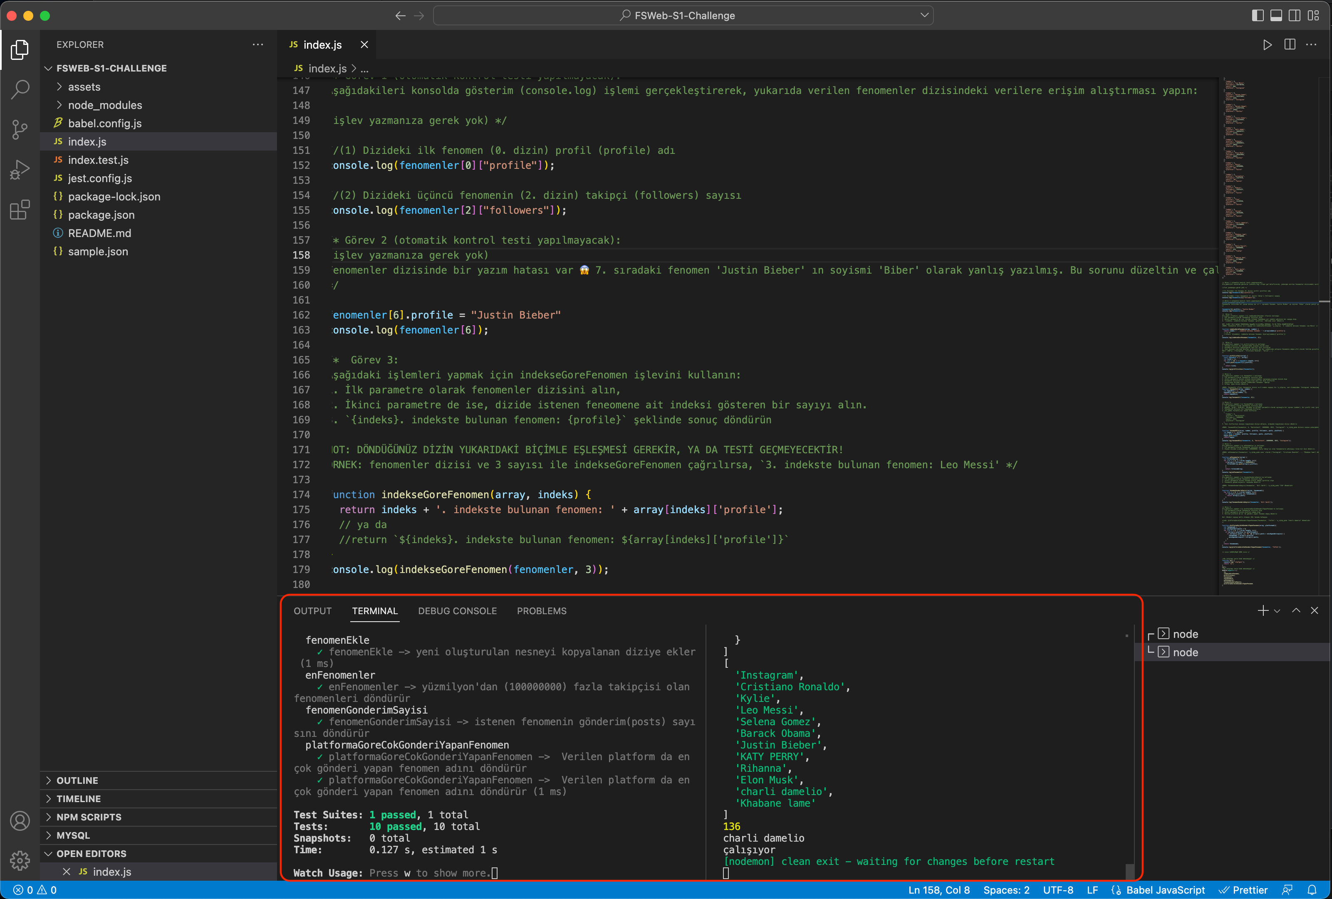Open notifications bell in status bar
The width and height of the screenshot is (1332, 899).
pyautogui.click(x=1312, y=890)
